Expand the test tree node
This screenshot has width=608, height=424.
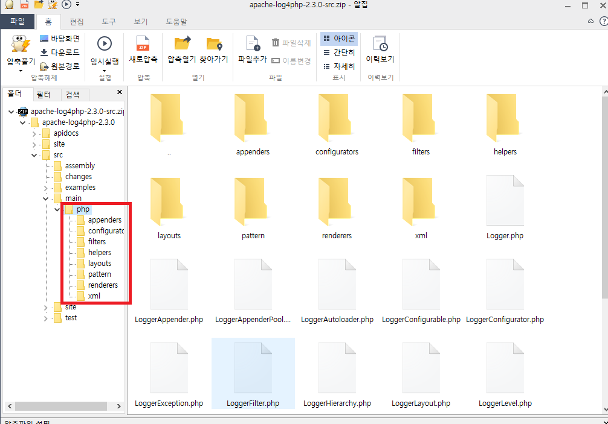[45, 318]
